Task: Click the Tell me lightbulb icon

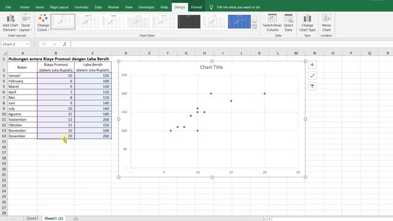Action: click(211, 7)
